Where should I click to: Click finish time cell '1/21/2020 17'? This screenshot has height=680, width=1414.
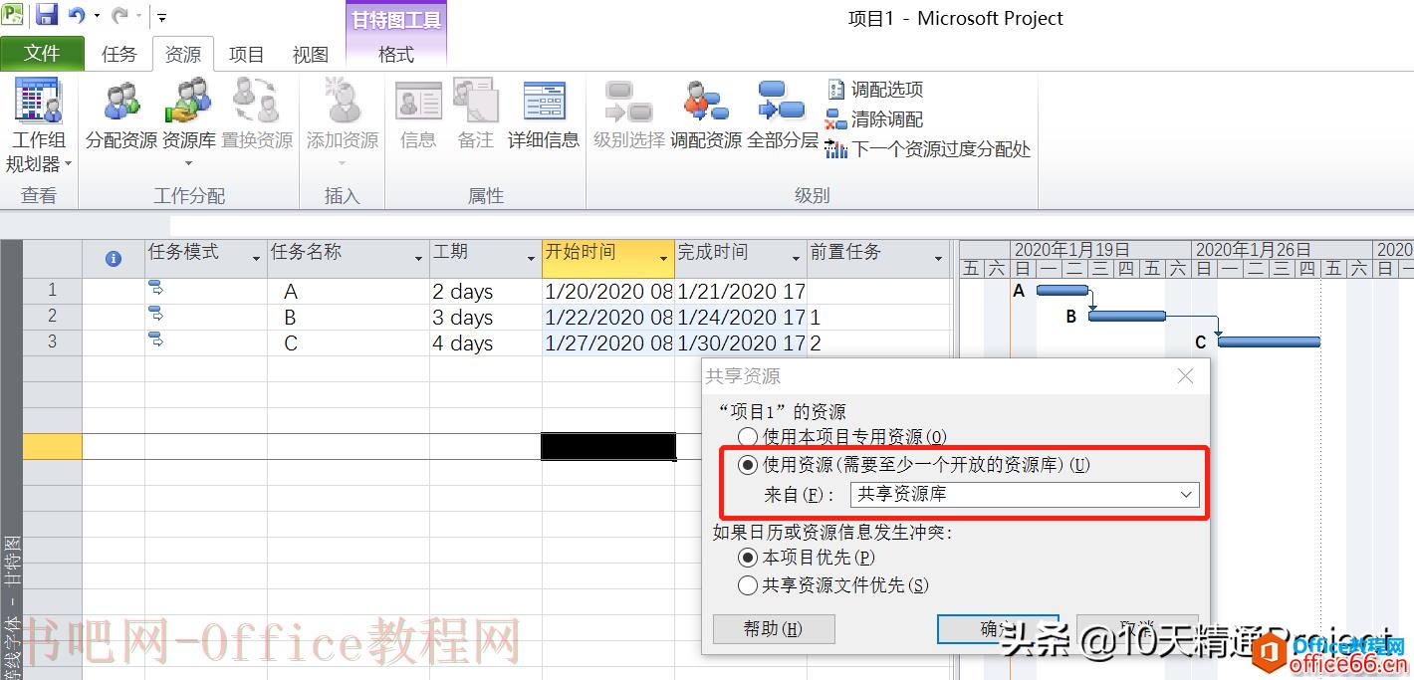[x=741, y=292]
